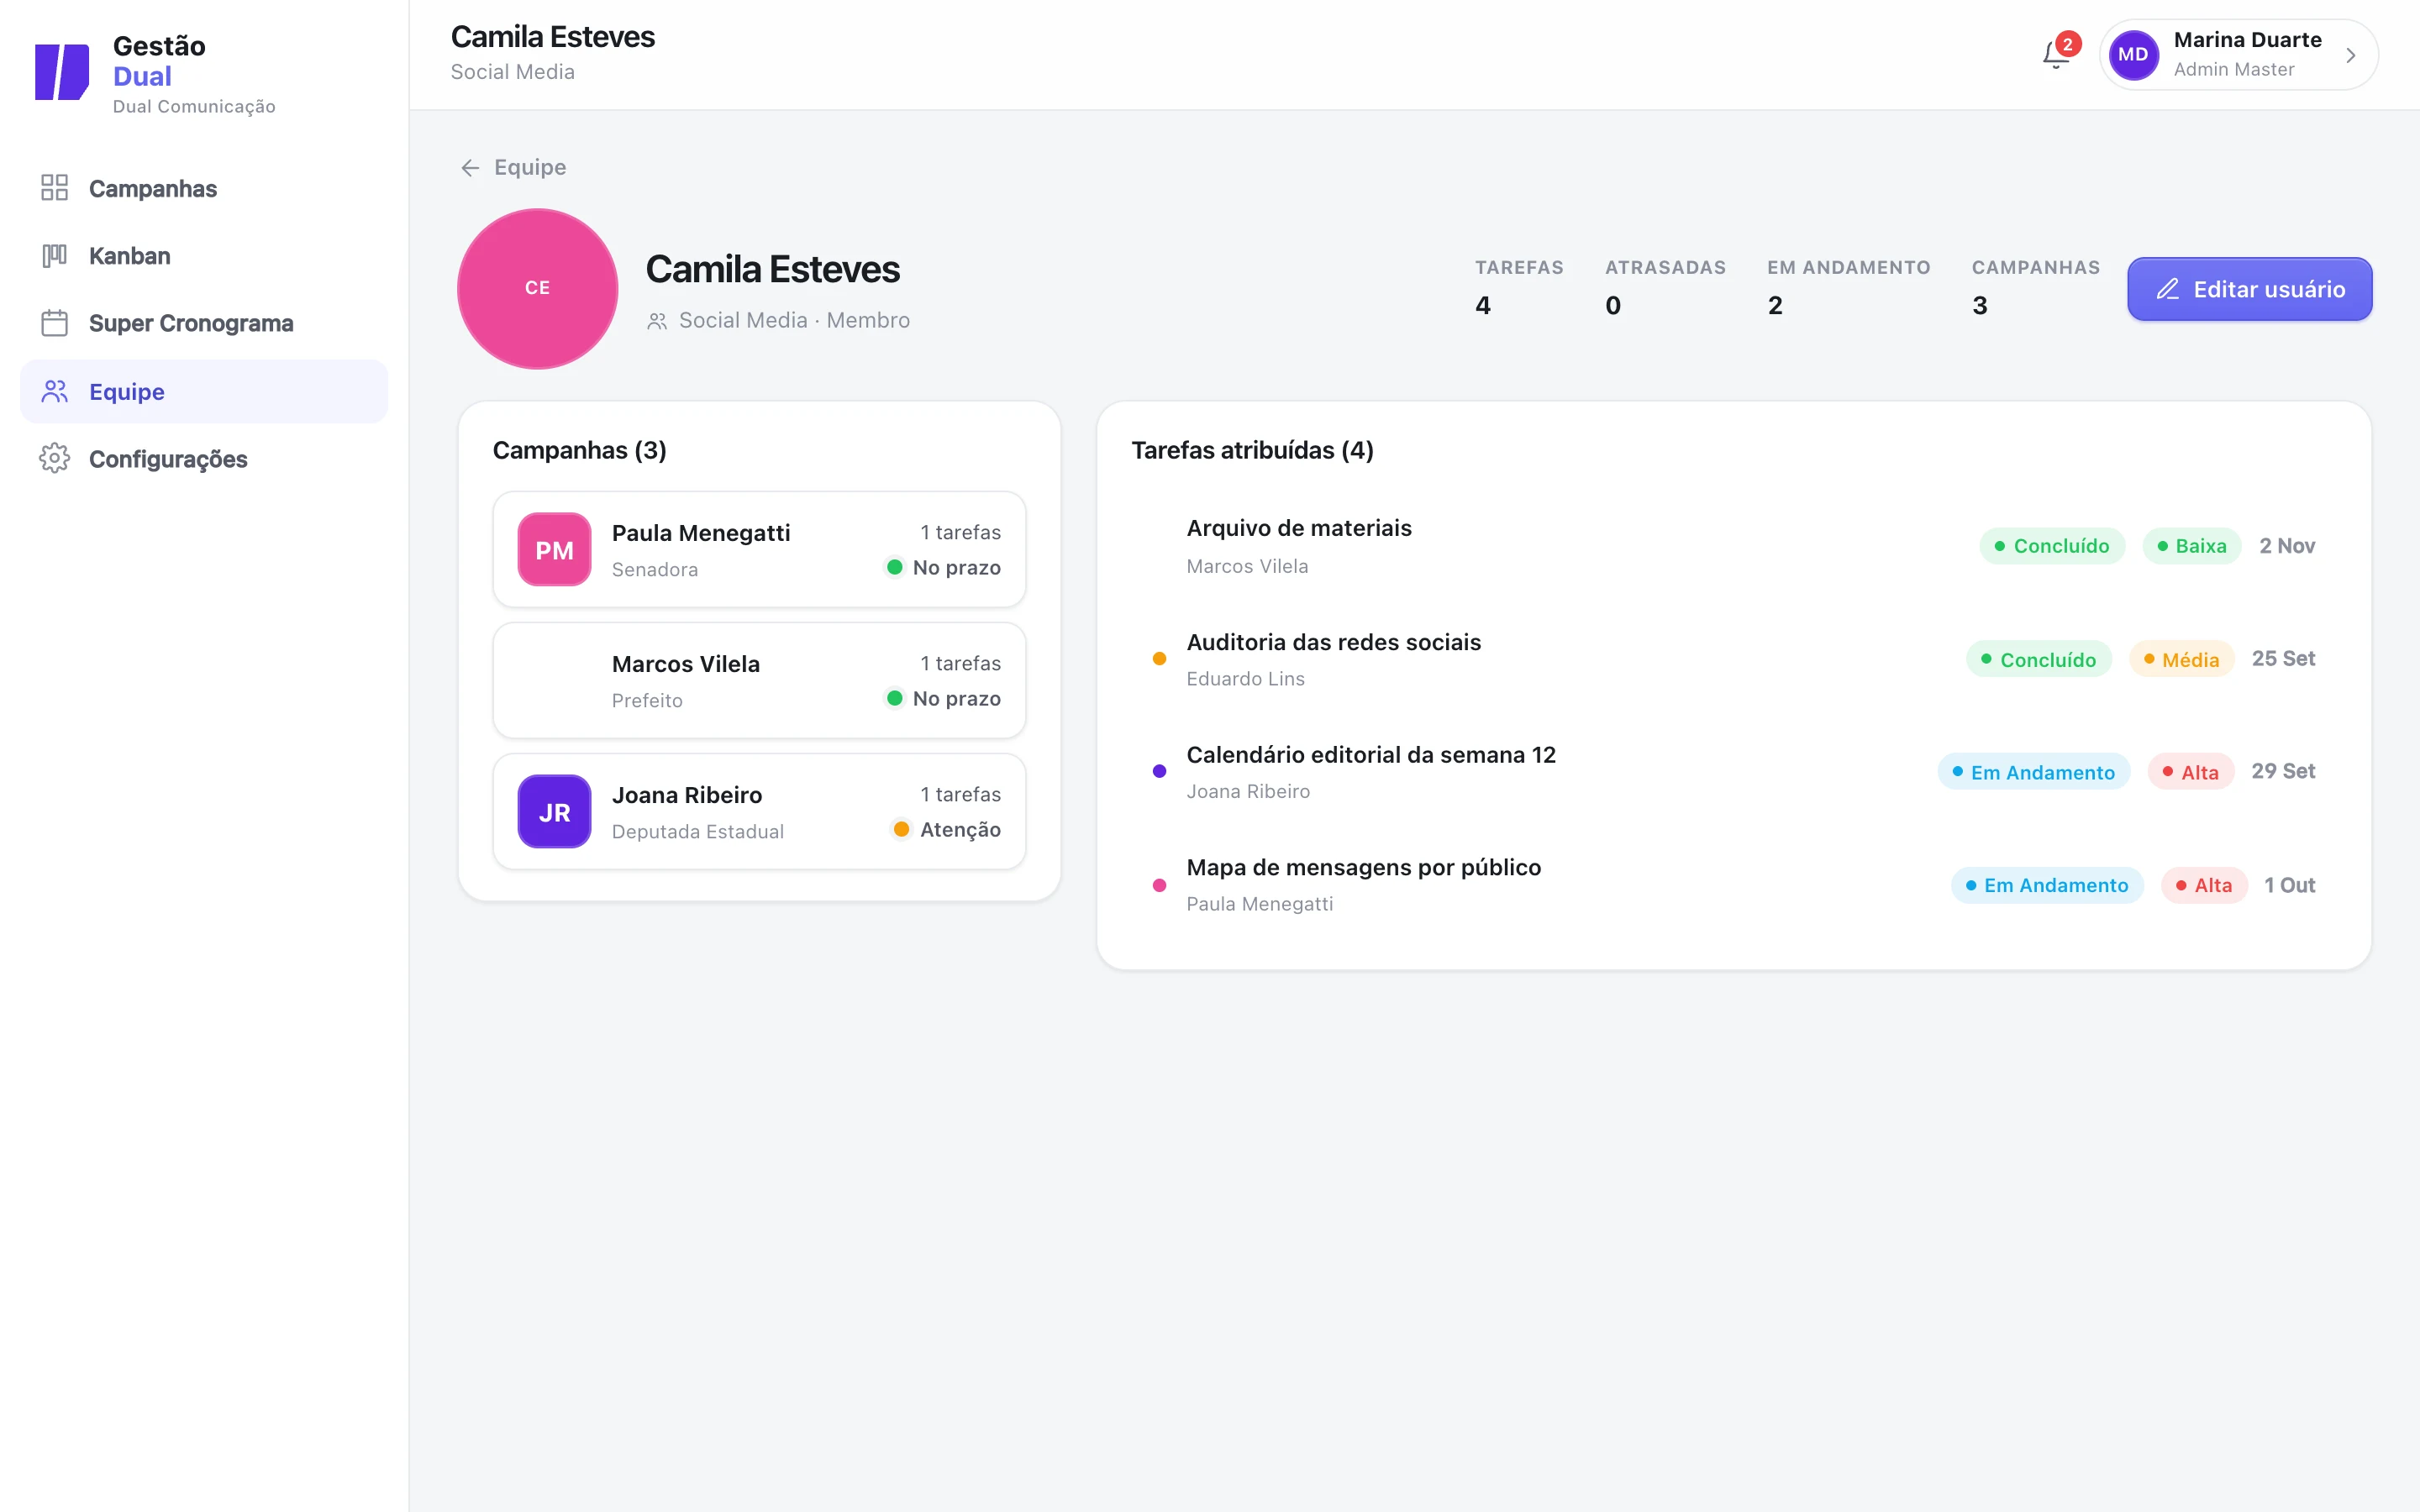The image size is (2420, 1512).
Task: Click the JR campaign avatar
Action: point(555,812)
